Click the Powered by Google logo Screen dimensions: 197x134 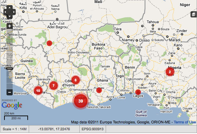[x=12, y=104]
